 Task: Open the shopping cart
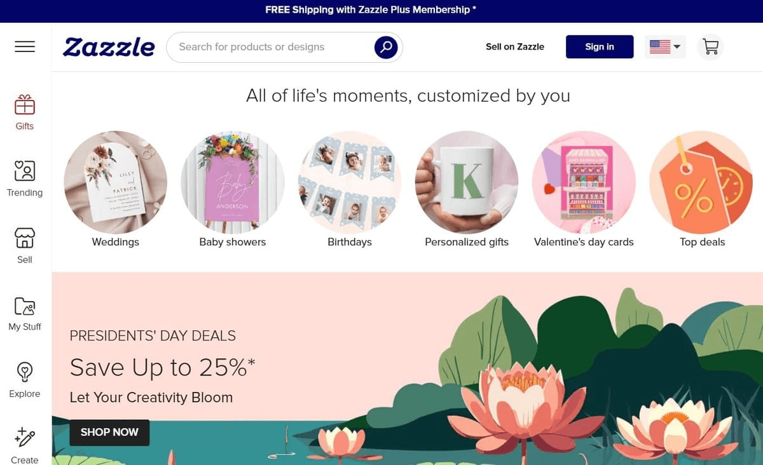(710, 47)
